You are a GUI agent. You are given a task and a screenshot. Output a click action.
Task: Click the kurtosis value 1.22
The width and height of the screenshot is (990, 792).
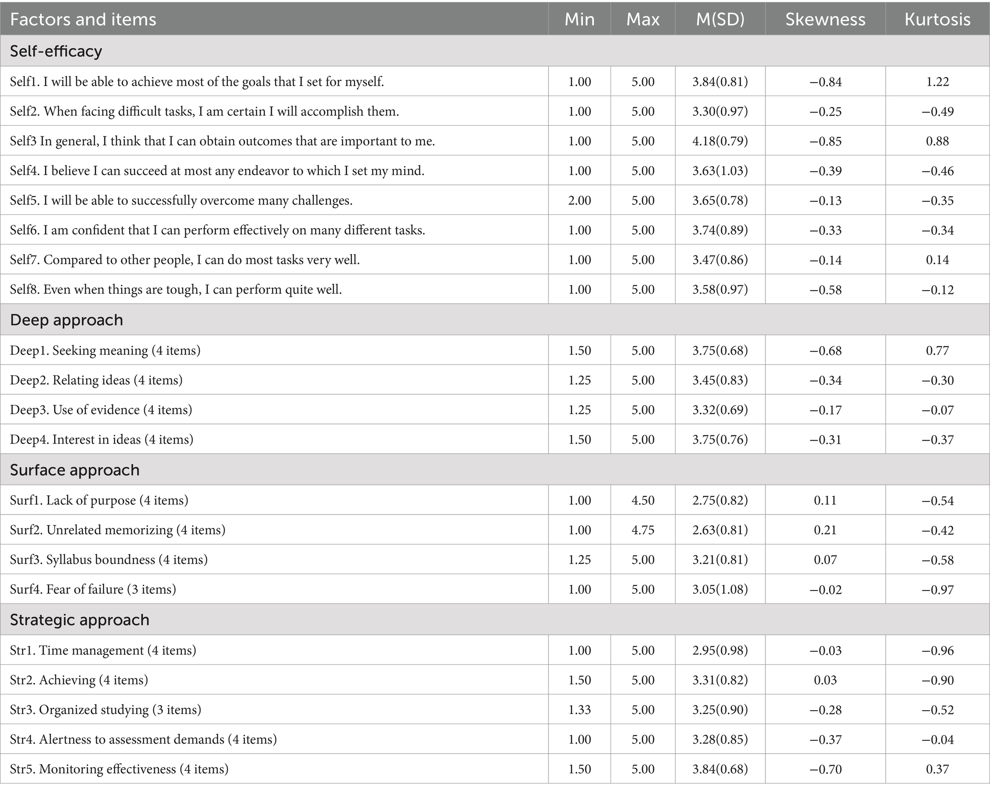[x=937, y=82]
